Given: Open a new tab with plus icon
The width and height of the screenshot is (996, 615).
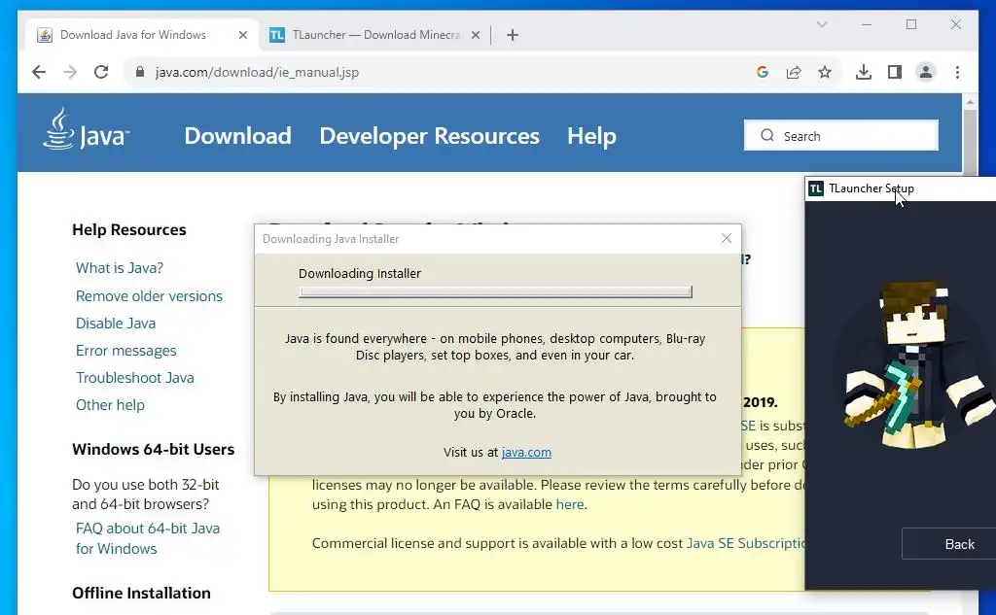Looking at the screenshot, I should pos(512,35).
